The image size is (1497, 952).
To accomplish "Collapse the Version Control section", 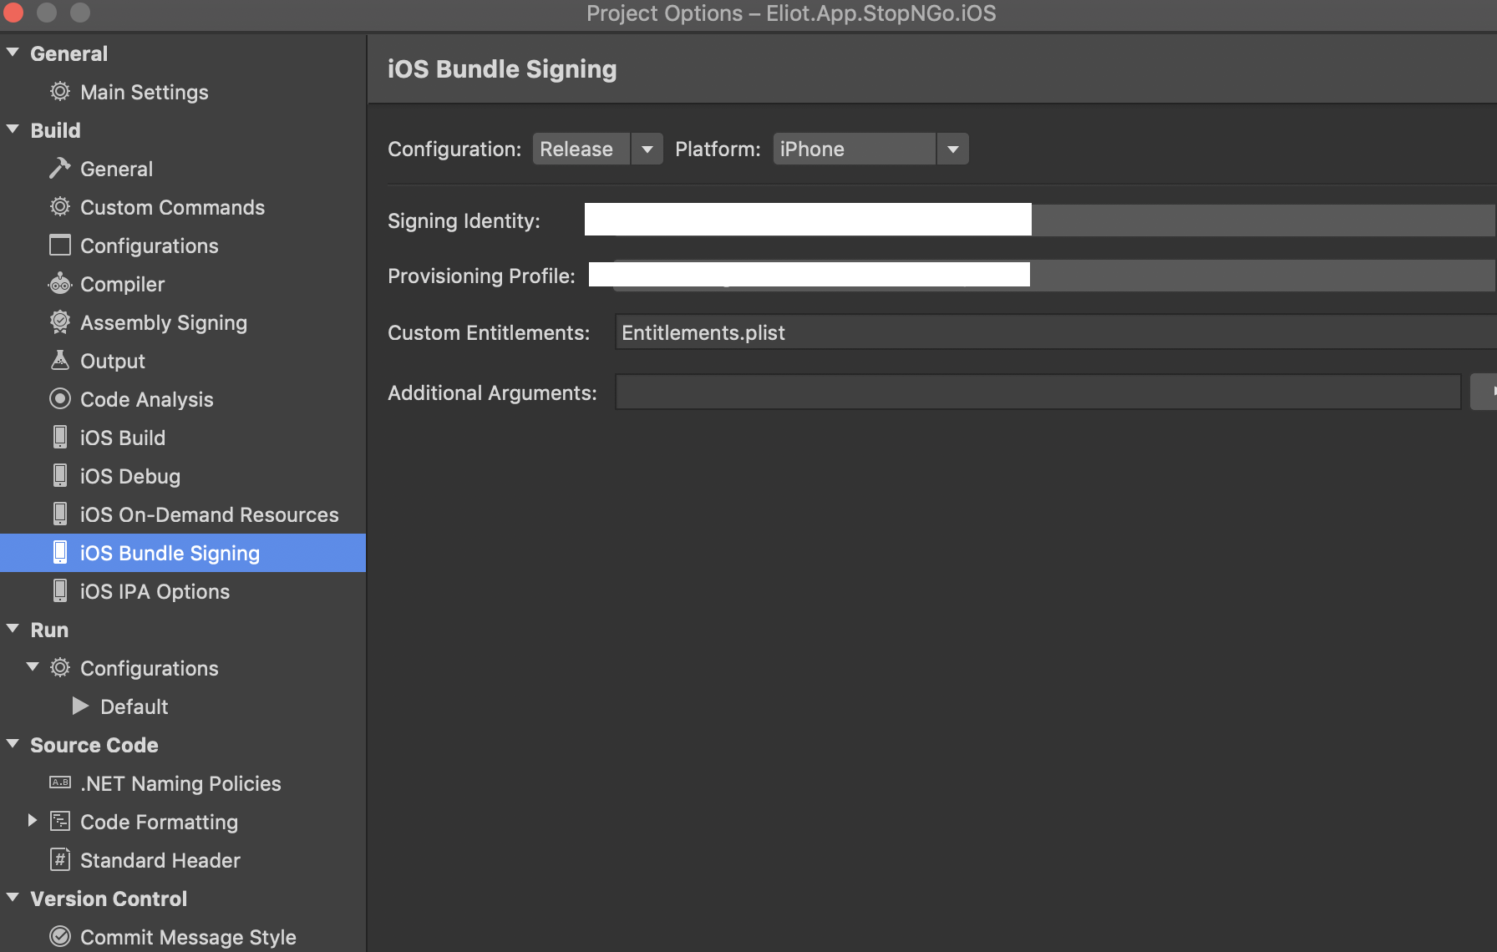I will (x=13, y=898).
